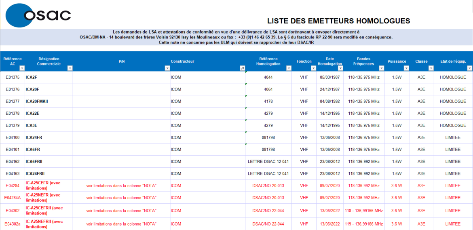Select homologation reference 4064
This screenshot has height=230, width=473.
click(x=268, y=89)
